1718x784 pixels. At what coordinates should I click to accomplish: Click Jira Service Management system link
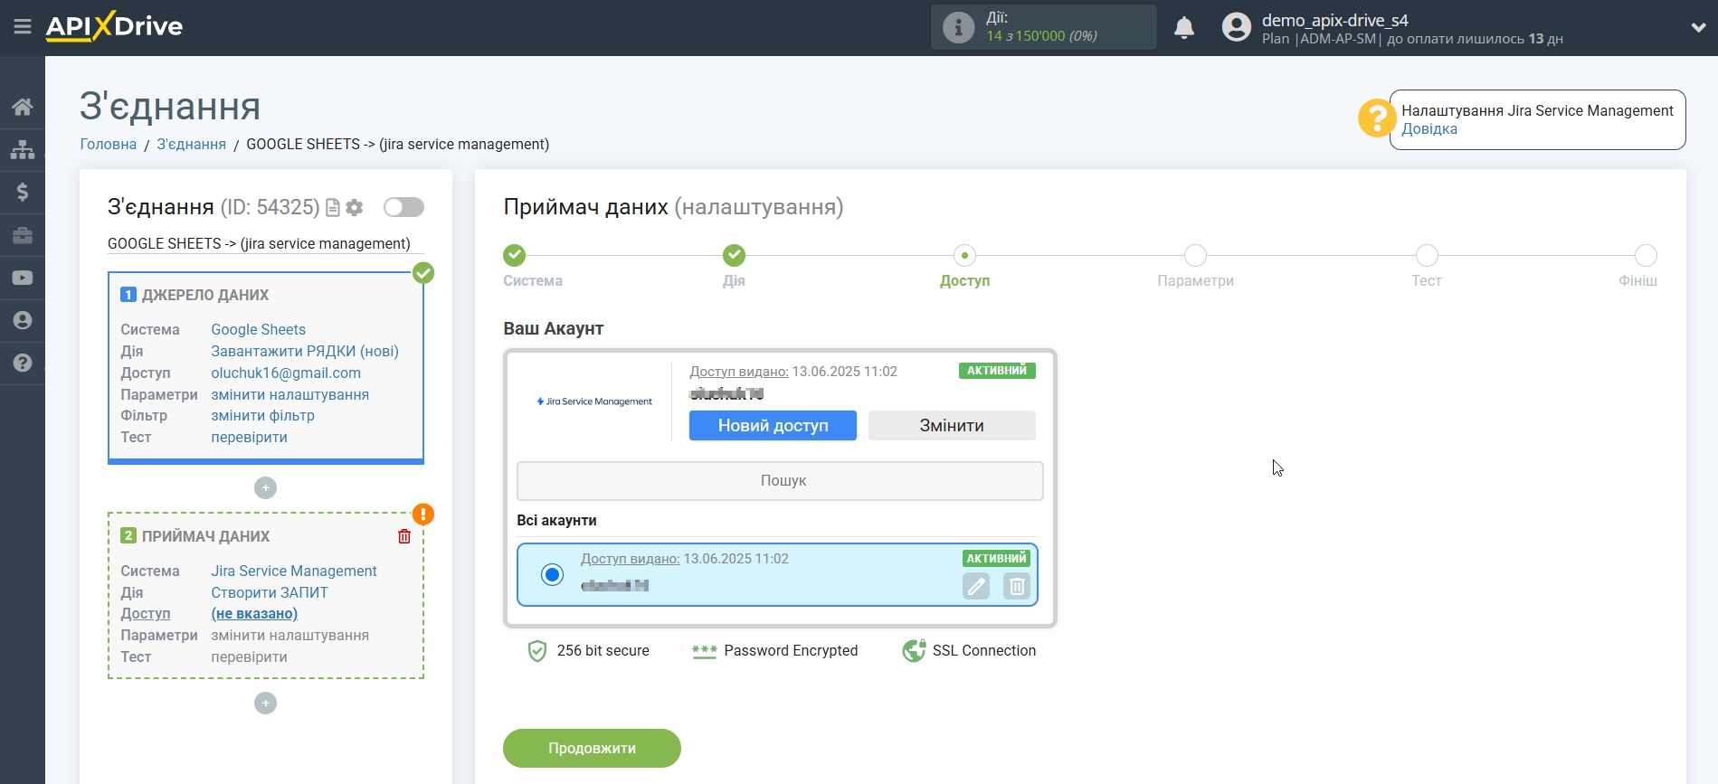click(x=294, y=571)
